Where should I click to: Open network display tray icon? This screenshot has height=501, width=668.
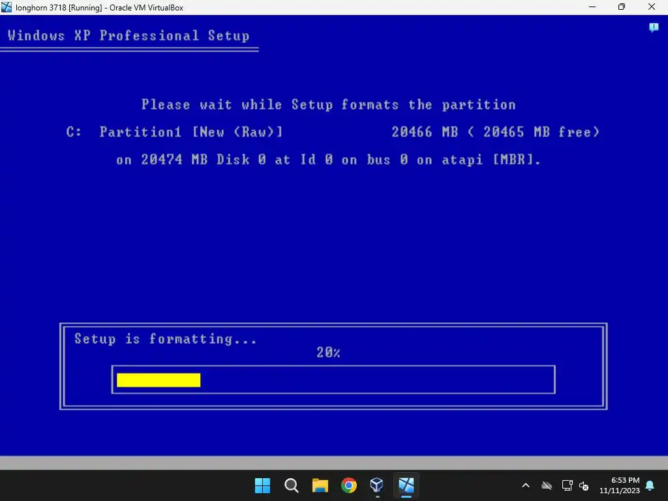click(567, 485)
